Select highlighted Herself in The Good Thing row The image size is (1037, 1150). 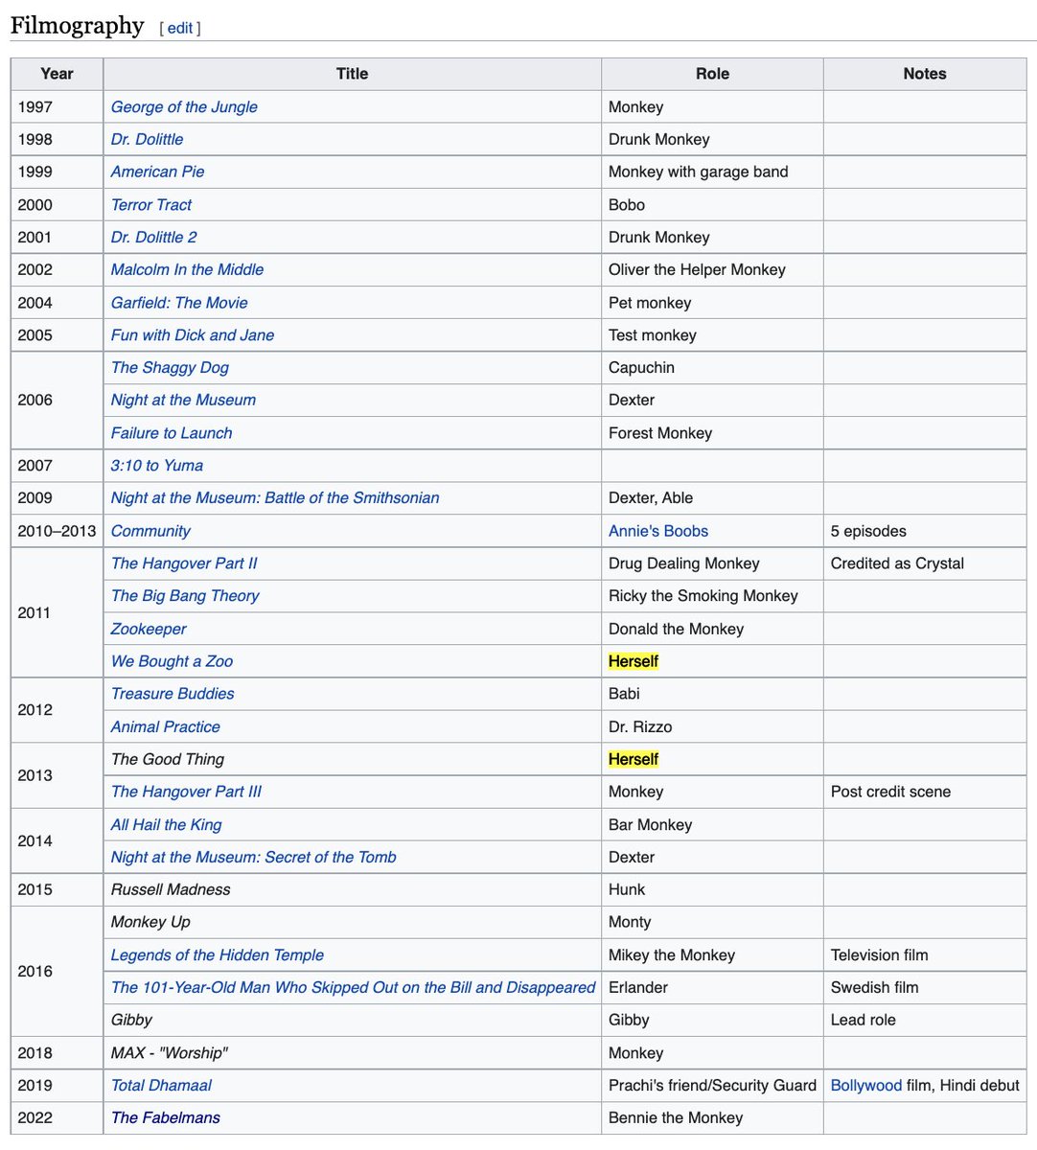pyautogui.click(x=634, y=759)
